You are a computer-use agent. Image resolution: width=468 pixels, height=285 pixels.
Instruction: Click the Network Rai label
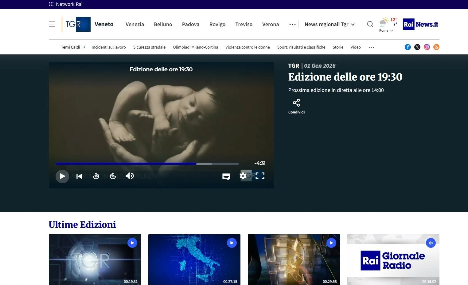pyautogui.click(x=69, y=4)
